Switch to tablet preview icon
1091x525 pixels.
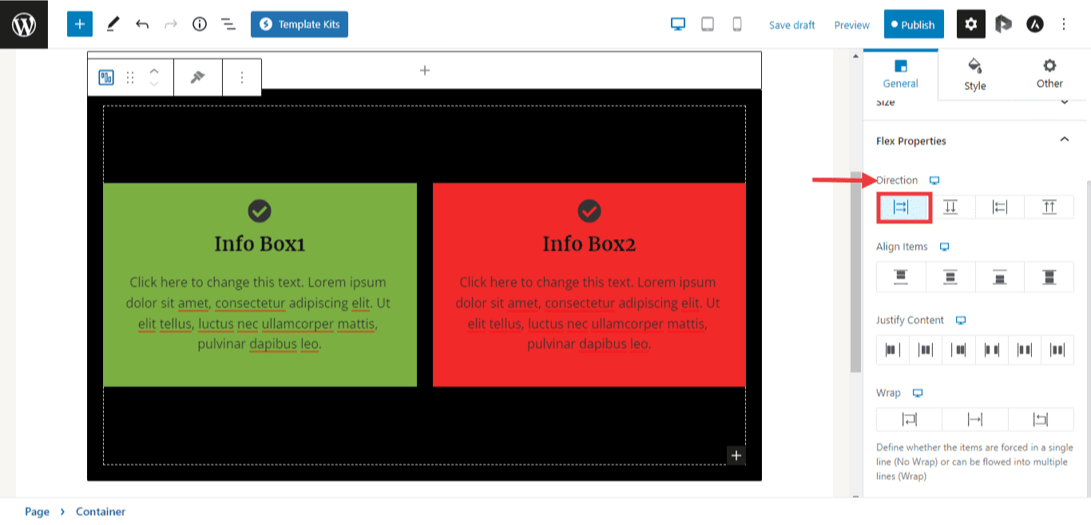708,24
